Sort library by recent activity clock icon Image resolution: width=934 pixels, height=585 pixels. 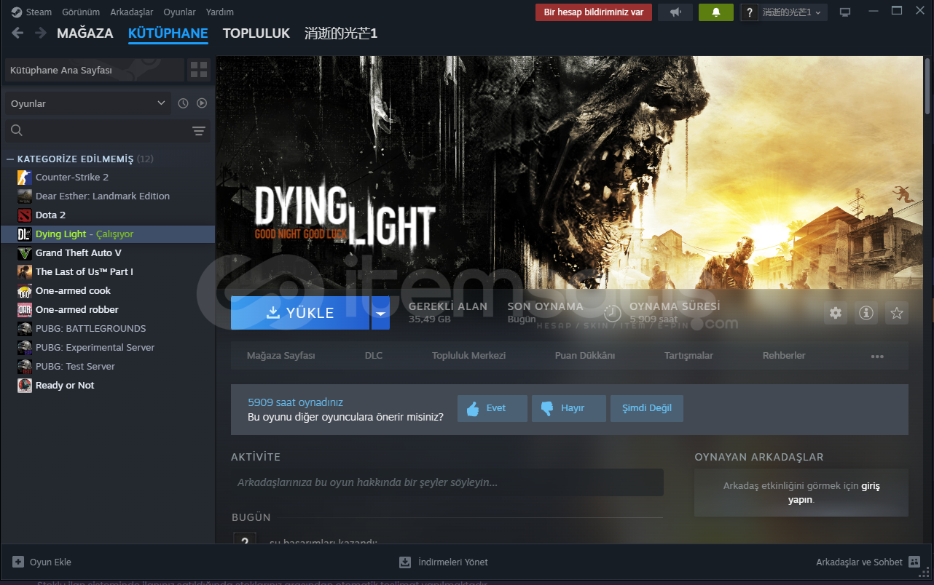183,103
